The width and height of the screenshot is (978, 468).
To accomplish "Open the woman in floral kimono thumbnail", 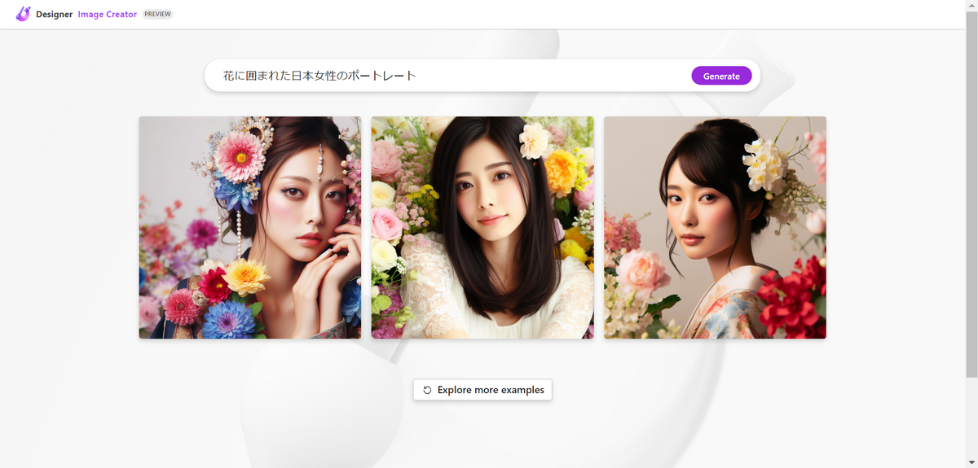I will (715, 227).
